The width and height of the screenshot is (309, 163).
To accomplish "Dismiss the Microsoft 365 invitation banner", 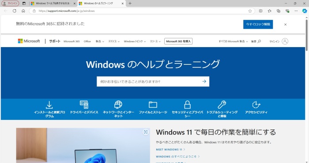I will click(x=285, y=25).
